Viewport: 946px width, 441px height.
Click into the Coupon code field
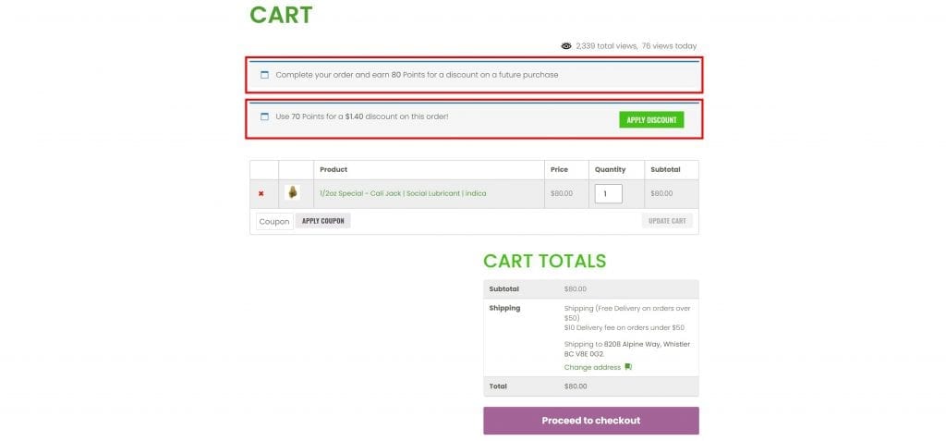click(274, 221)
